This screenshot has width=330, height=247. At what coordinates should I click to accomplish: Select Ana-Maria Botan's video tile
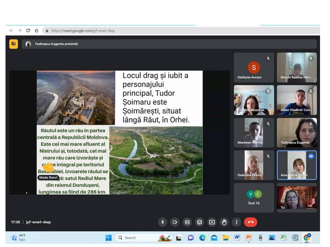pos(297,165)
